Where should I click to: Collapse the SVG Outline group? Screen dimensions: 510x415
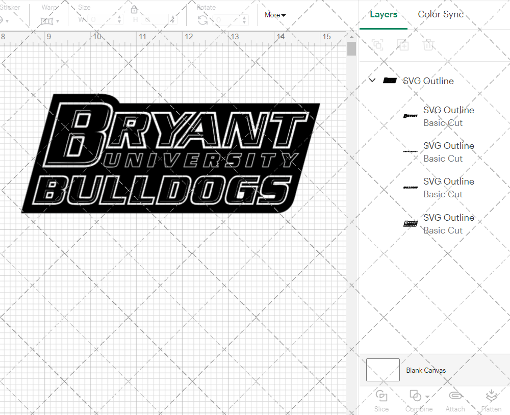372,80
